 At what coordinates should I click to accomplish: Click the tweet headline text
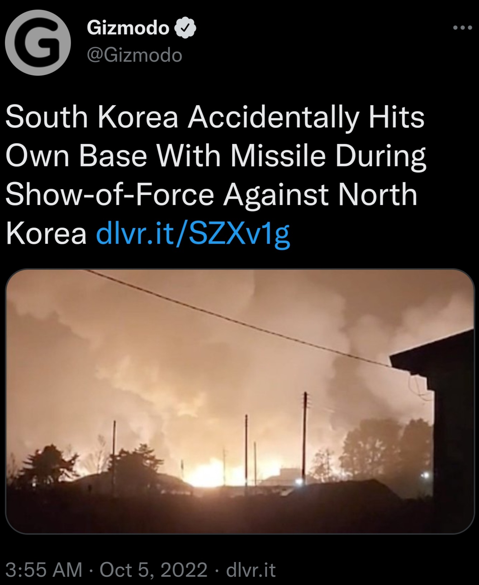pyautogui.click(x=215, y=175)
